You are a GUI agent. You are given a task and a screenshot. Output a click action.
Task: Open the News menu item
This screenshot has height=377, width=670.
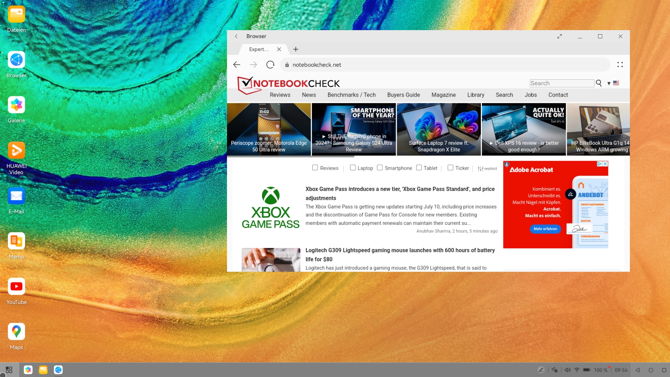pos(309,95)
